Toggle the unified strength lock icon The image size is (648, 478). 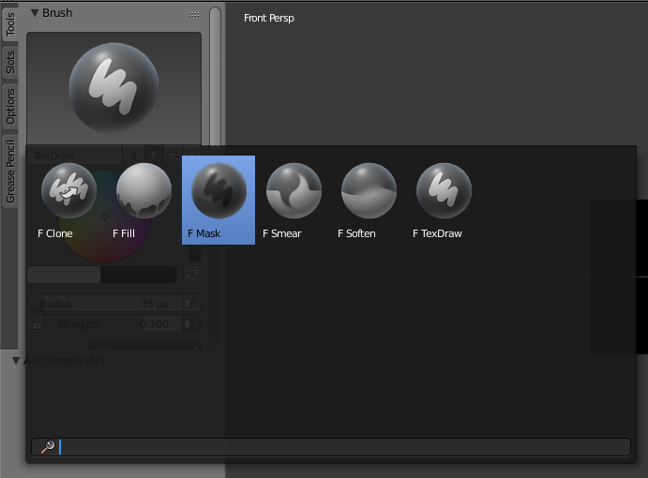(36, 324)
